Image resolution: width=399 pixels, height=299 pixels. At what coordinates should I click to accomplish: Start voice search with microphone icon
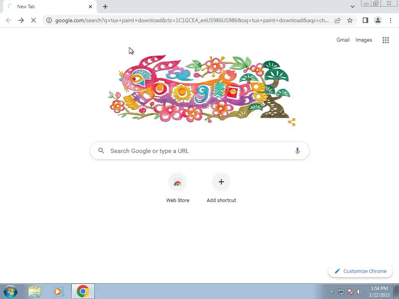(x=297, y=151)
